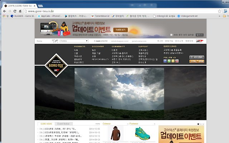Viewport: 229px width, 143px height.
Task: Open the COMMUNITY menu
Action: point(118,46)
